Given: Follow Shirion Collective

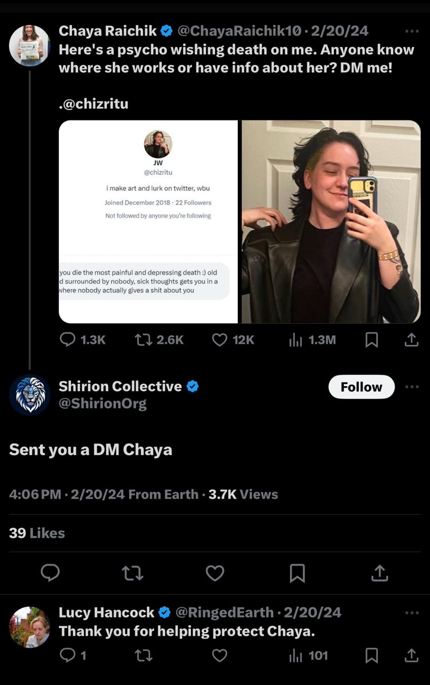Looking at the screenshot, I should tap(361, 387).
